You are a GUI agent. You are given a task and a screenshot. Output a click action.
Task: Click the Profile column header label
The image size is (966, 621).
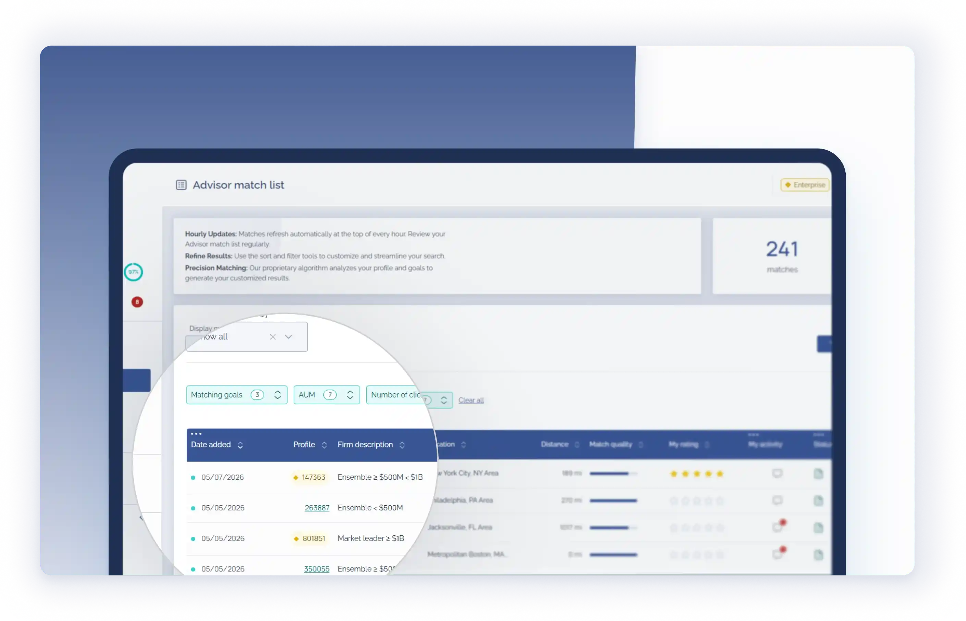tap(304, 444)
